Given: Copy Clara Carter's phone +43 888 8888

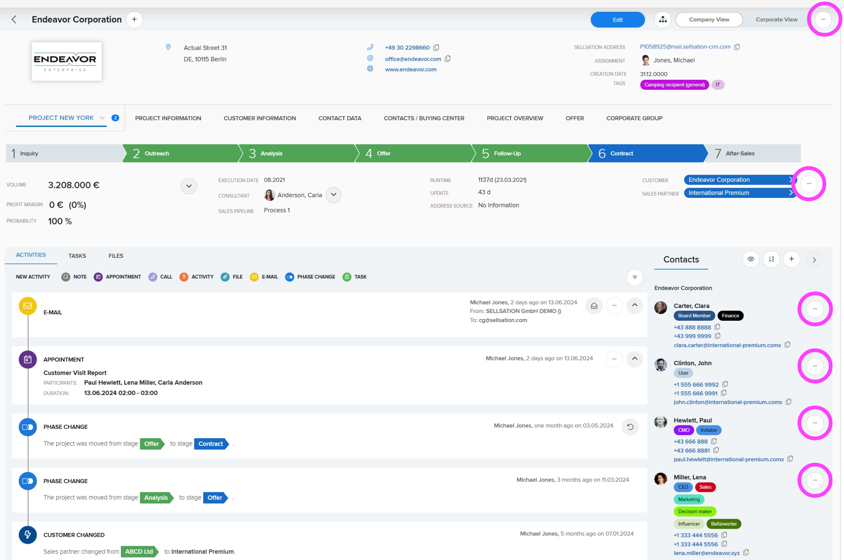Looking at the screenshot, I should click(717, 327).
